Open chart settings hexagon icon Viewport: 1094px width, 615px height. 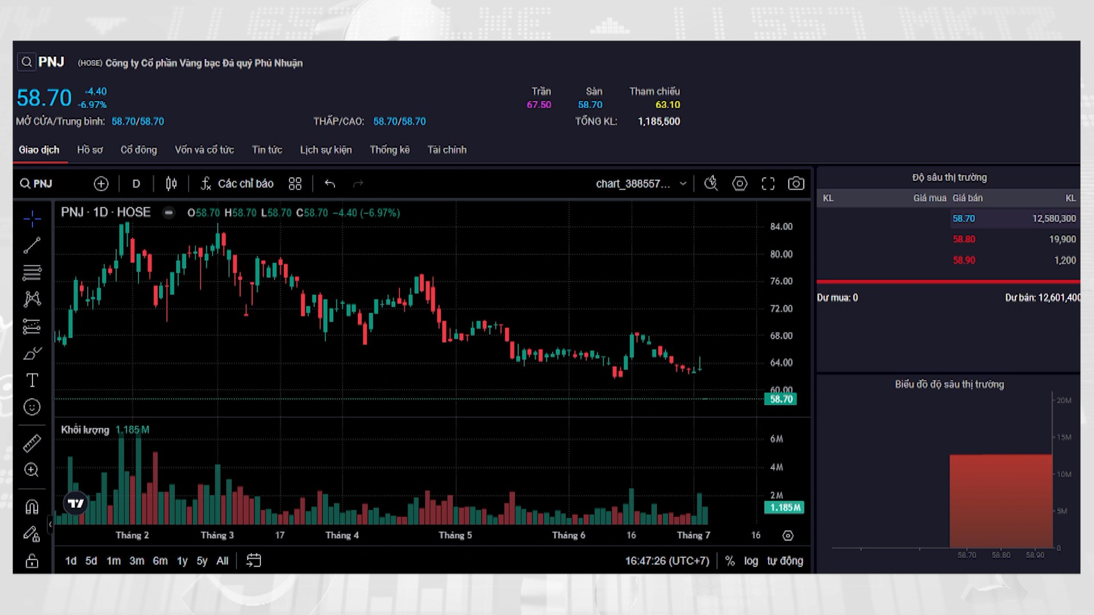click(x=740, y=183)
